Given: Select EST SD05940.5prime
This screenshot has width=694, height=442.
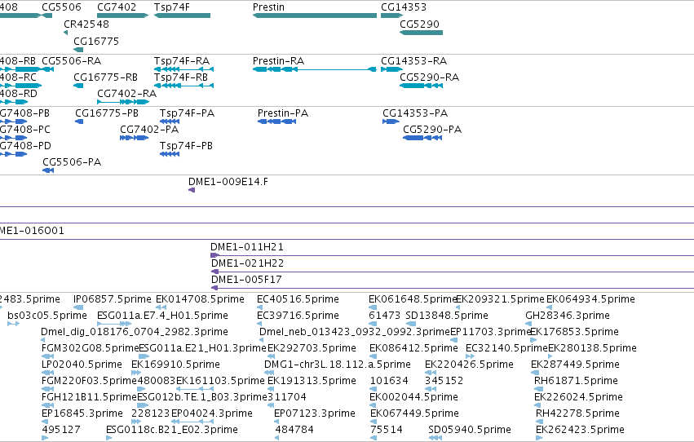Looking at the screenshot, I should 470,430.
